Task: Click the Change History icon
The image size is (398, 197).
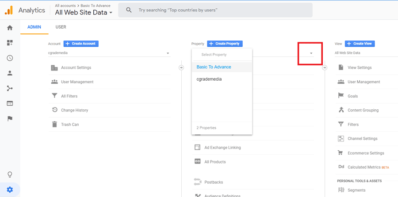Action: click(54, 110)
